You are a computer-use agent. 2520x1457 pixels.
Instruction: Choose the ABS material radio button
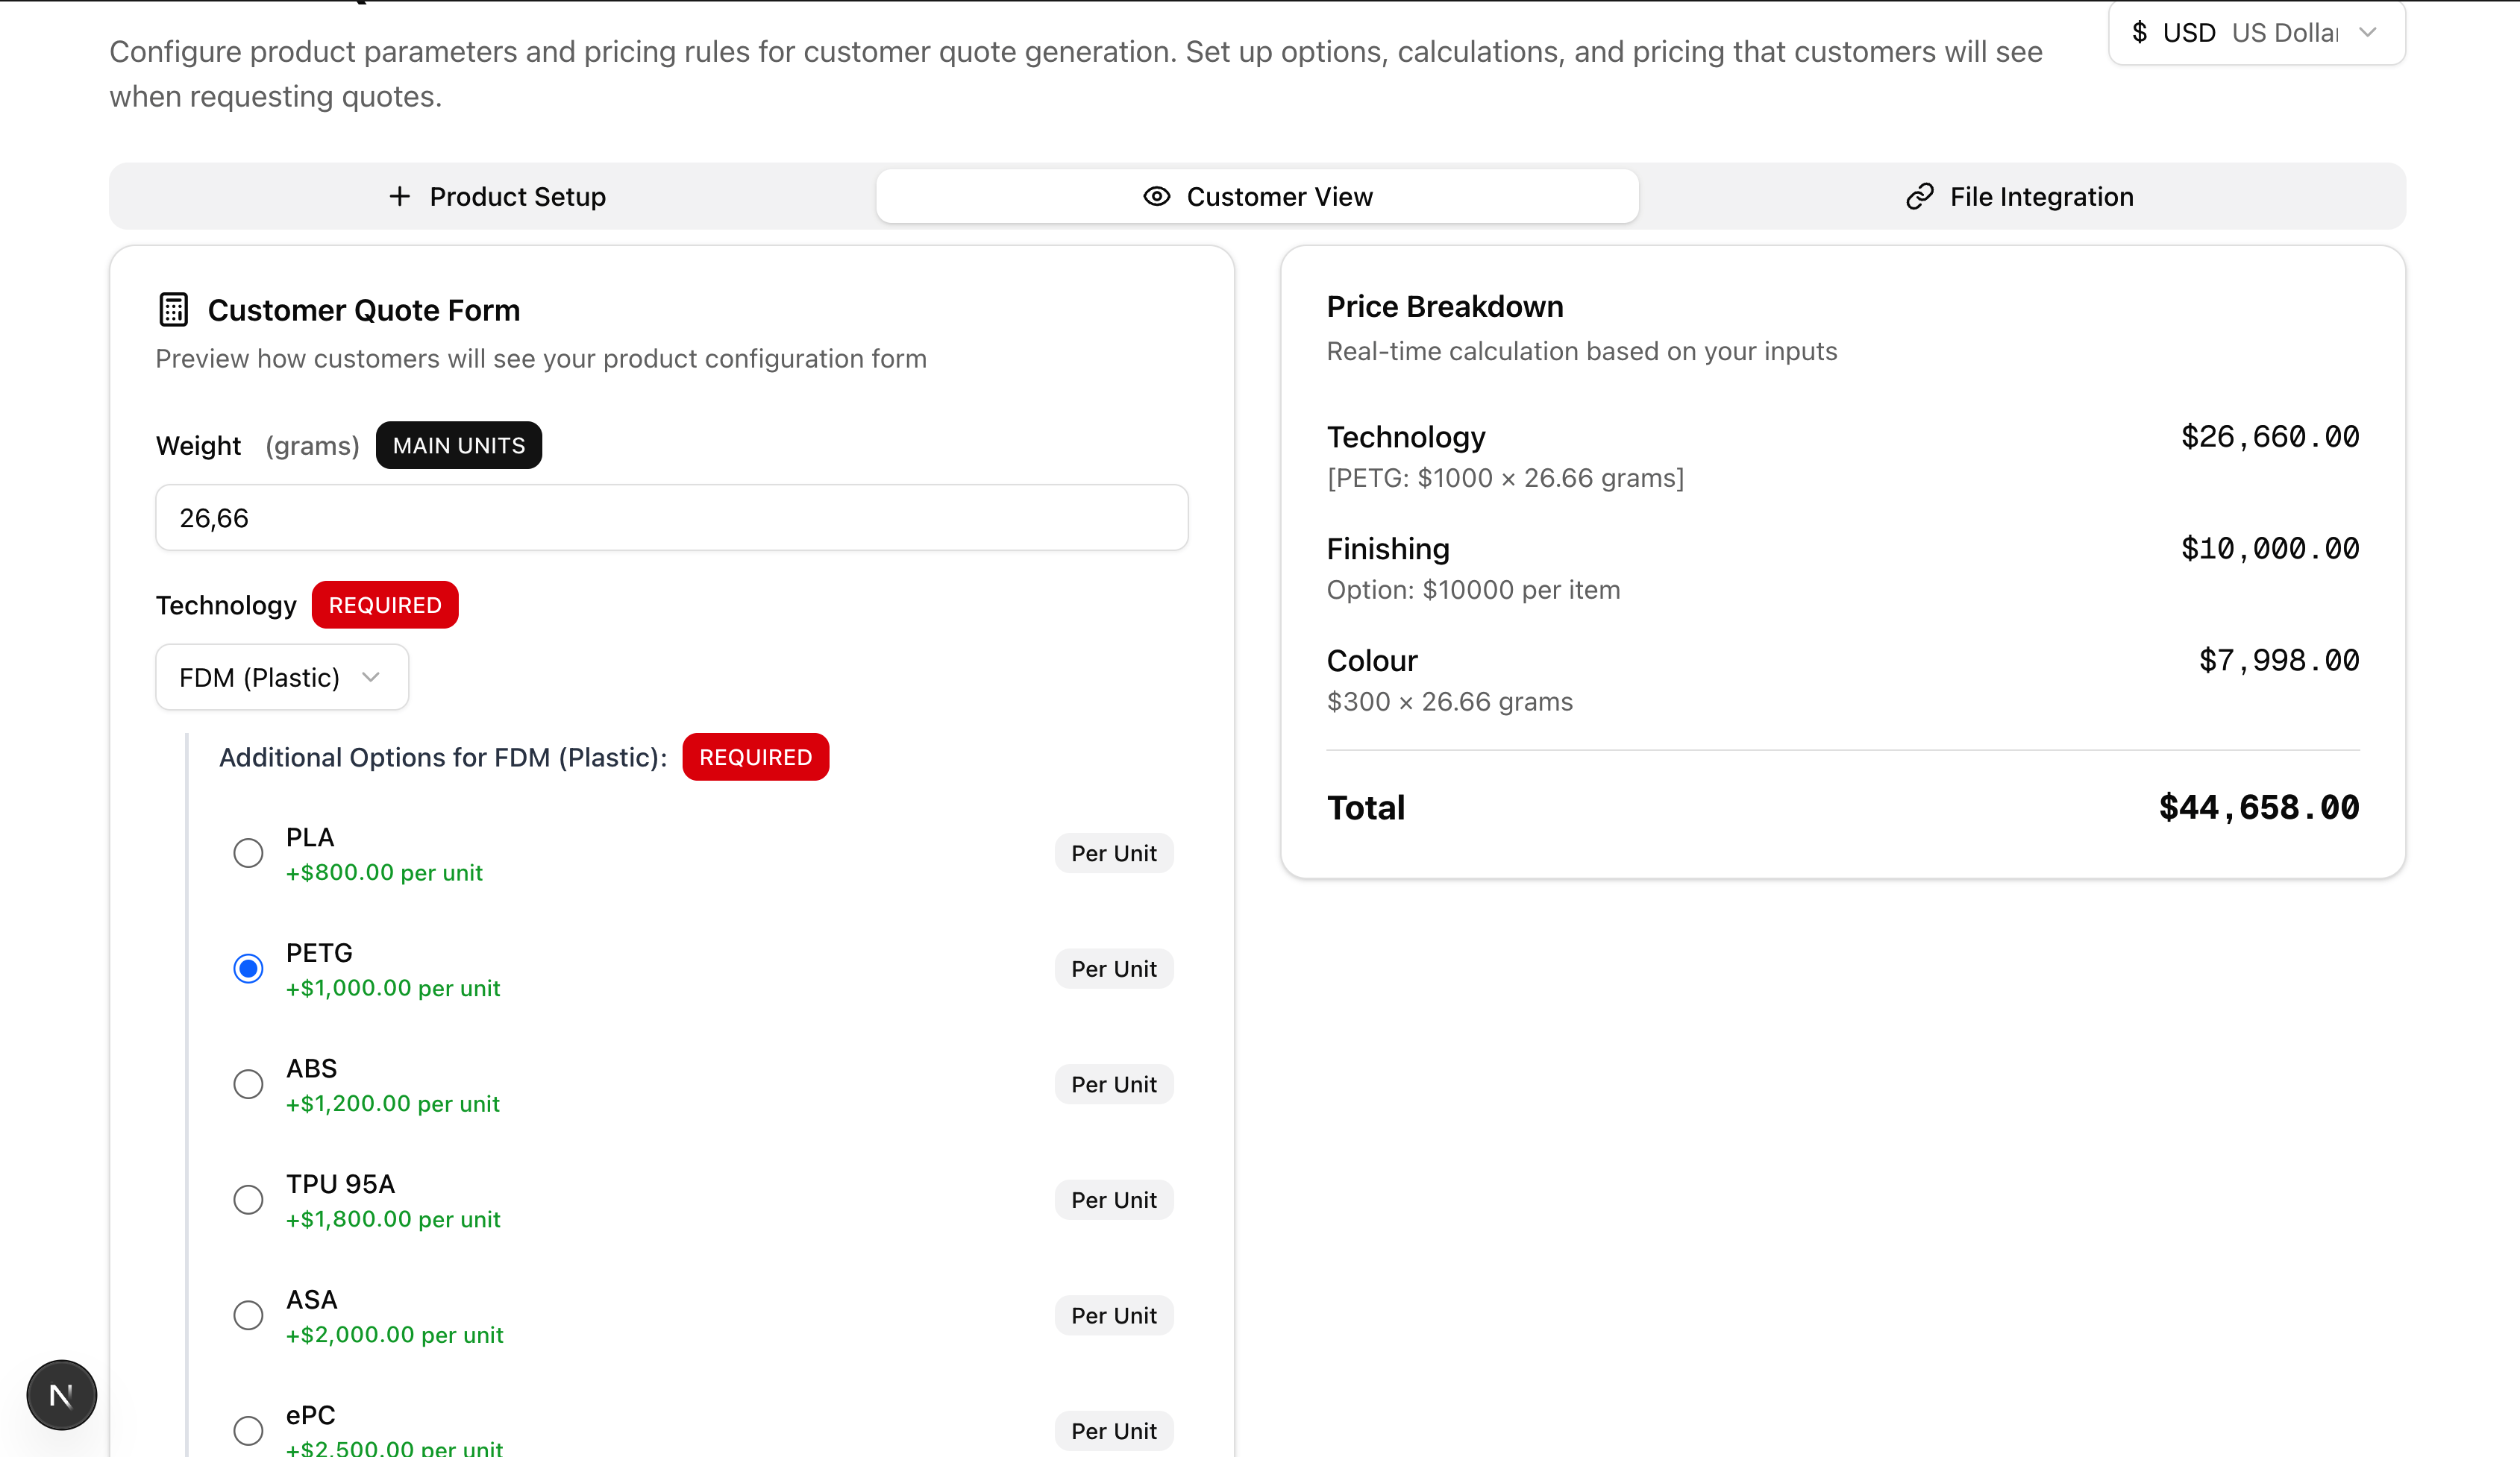[x=248, y=1084]
